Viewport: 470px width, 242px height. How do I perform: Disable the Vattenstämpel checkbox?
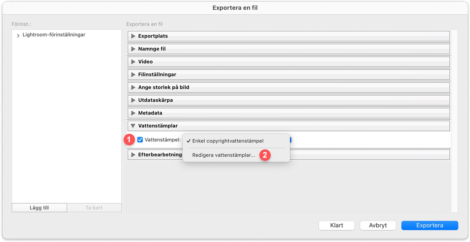pyautogui.click(x=140, y=140)
